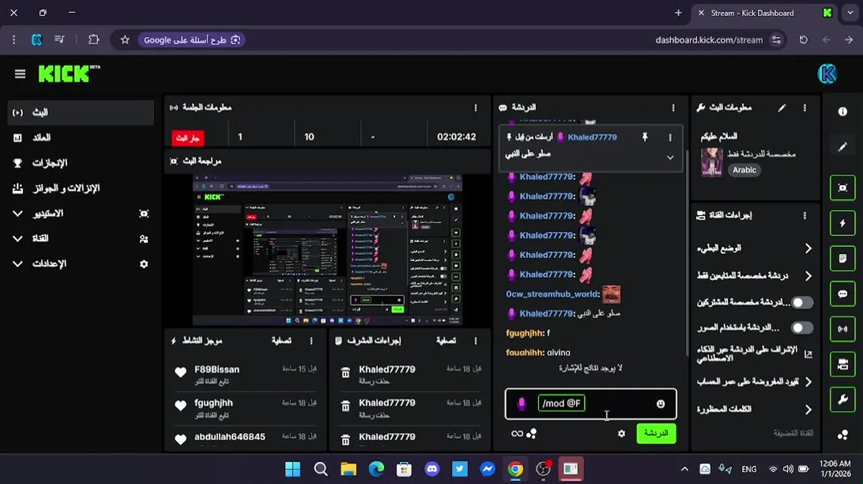
Task: Click the stream preview thumbnail
Action: pyautogui.click(x=327, y=250)
